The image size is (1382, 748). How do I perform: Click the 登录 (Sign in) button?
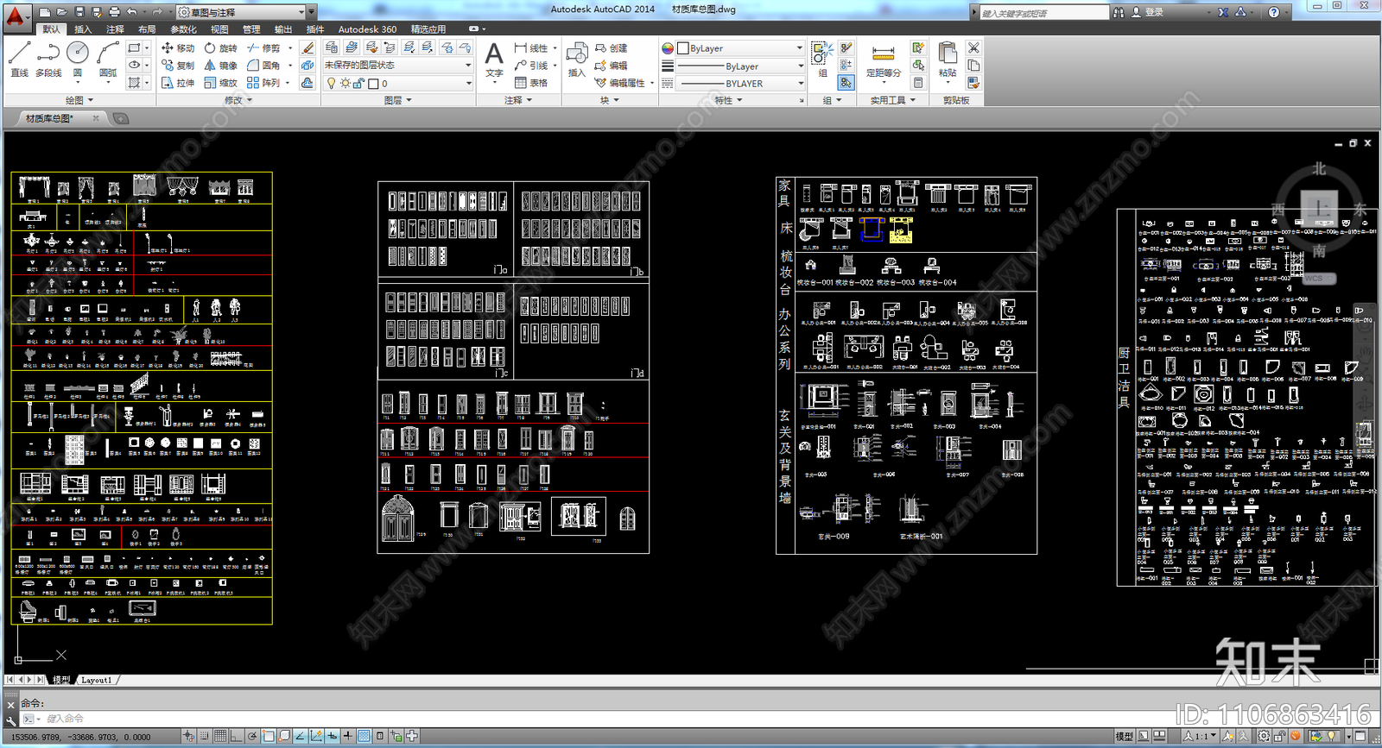[x=1148, y=12]
